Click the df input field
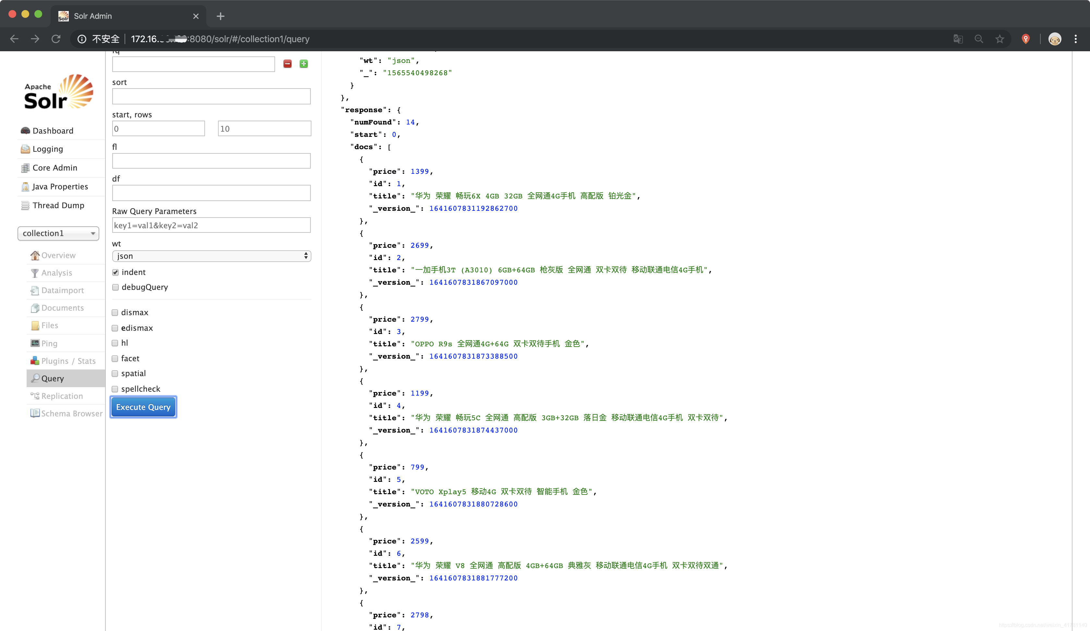Viewport: 1090px width, 631px height. point(211,193)
